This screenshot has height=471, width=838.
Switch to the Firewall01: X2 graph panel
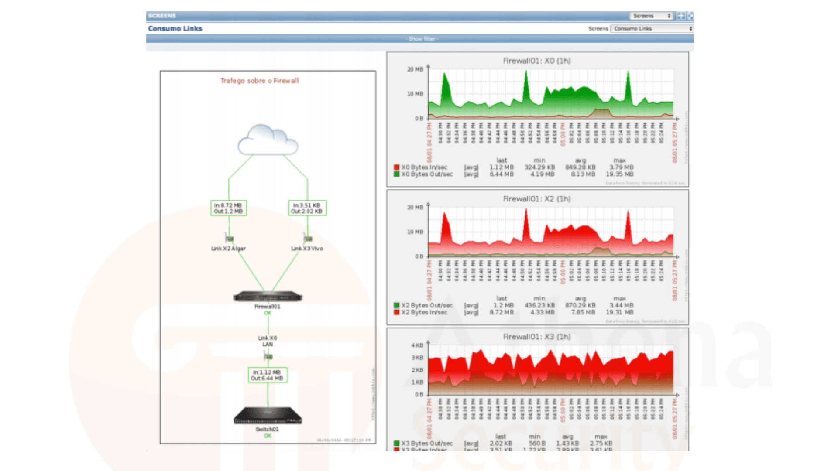pyautogui.click(x=537, y=198)
